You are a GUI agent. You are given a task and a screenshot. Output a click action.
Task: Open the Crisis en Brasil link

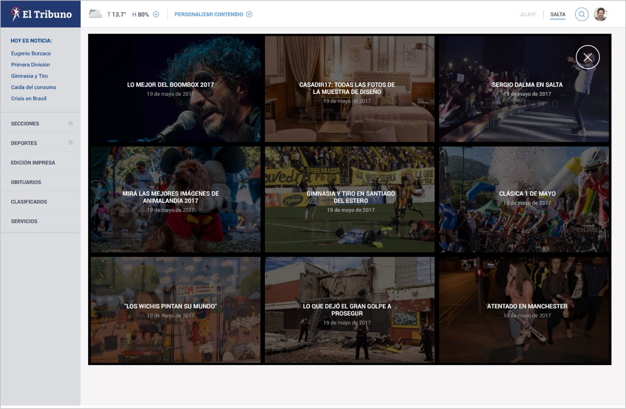coord(29,98)
